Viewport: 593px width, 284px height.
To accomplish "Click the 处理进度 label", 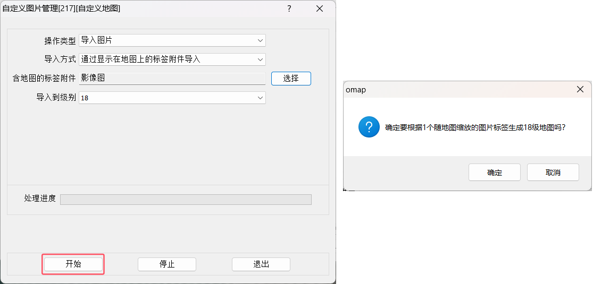I will point(40,199).
